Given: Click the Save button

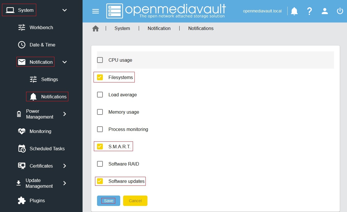Looking at the screenshot, I should coord(108,201).
